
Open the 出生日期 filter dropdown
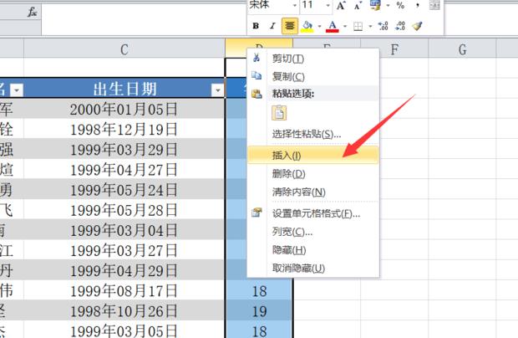[217, 90]
